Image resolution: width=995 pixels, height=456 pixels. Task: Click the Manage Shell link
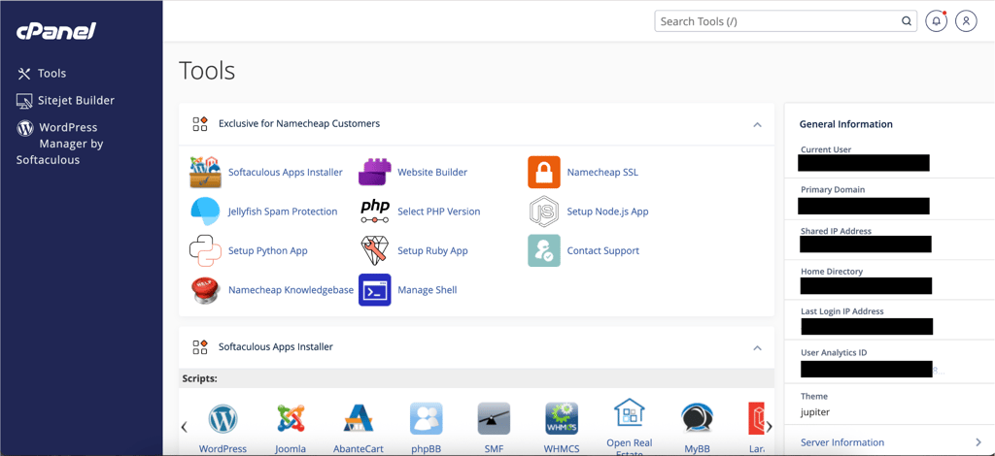(428, 290)
